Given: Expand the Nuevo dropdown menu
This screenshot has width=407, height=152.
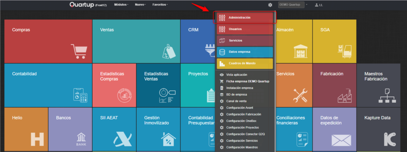Looking at the screenshot, I should 140,5.
